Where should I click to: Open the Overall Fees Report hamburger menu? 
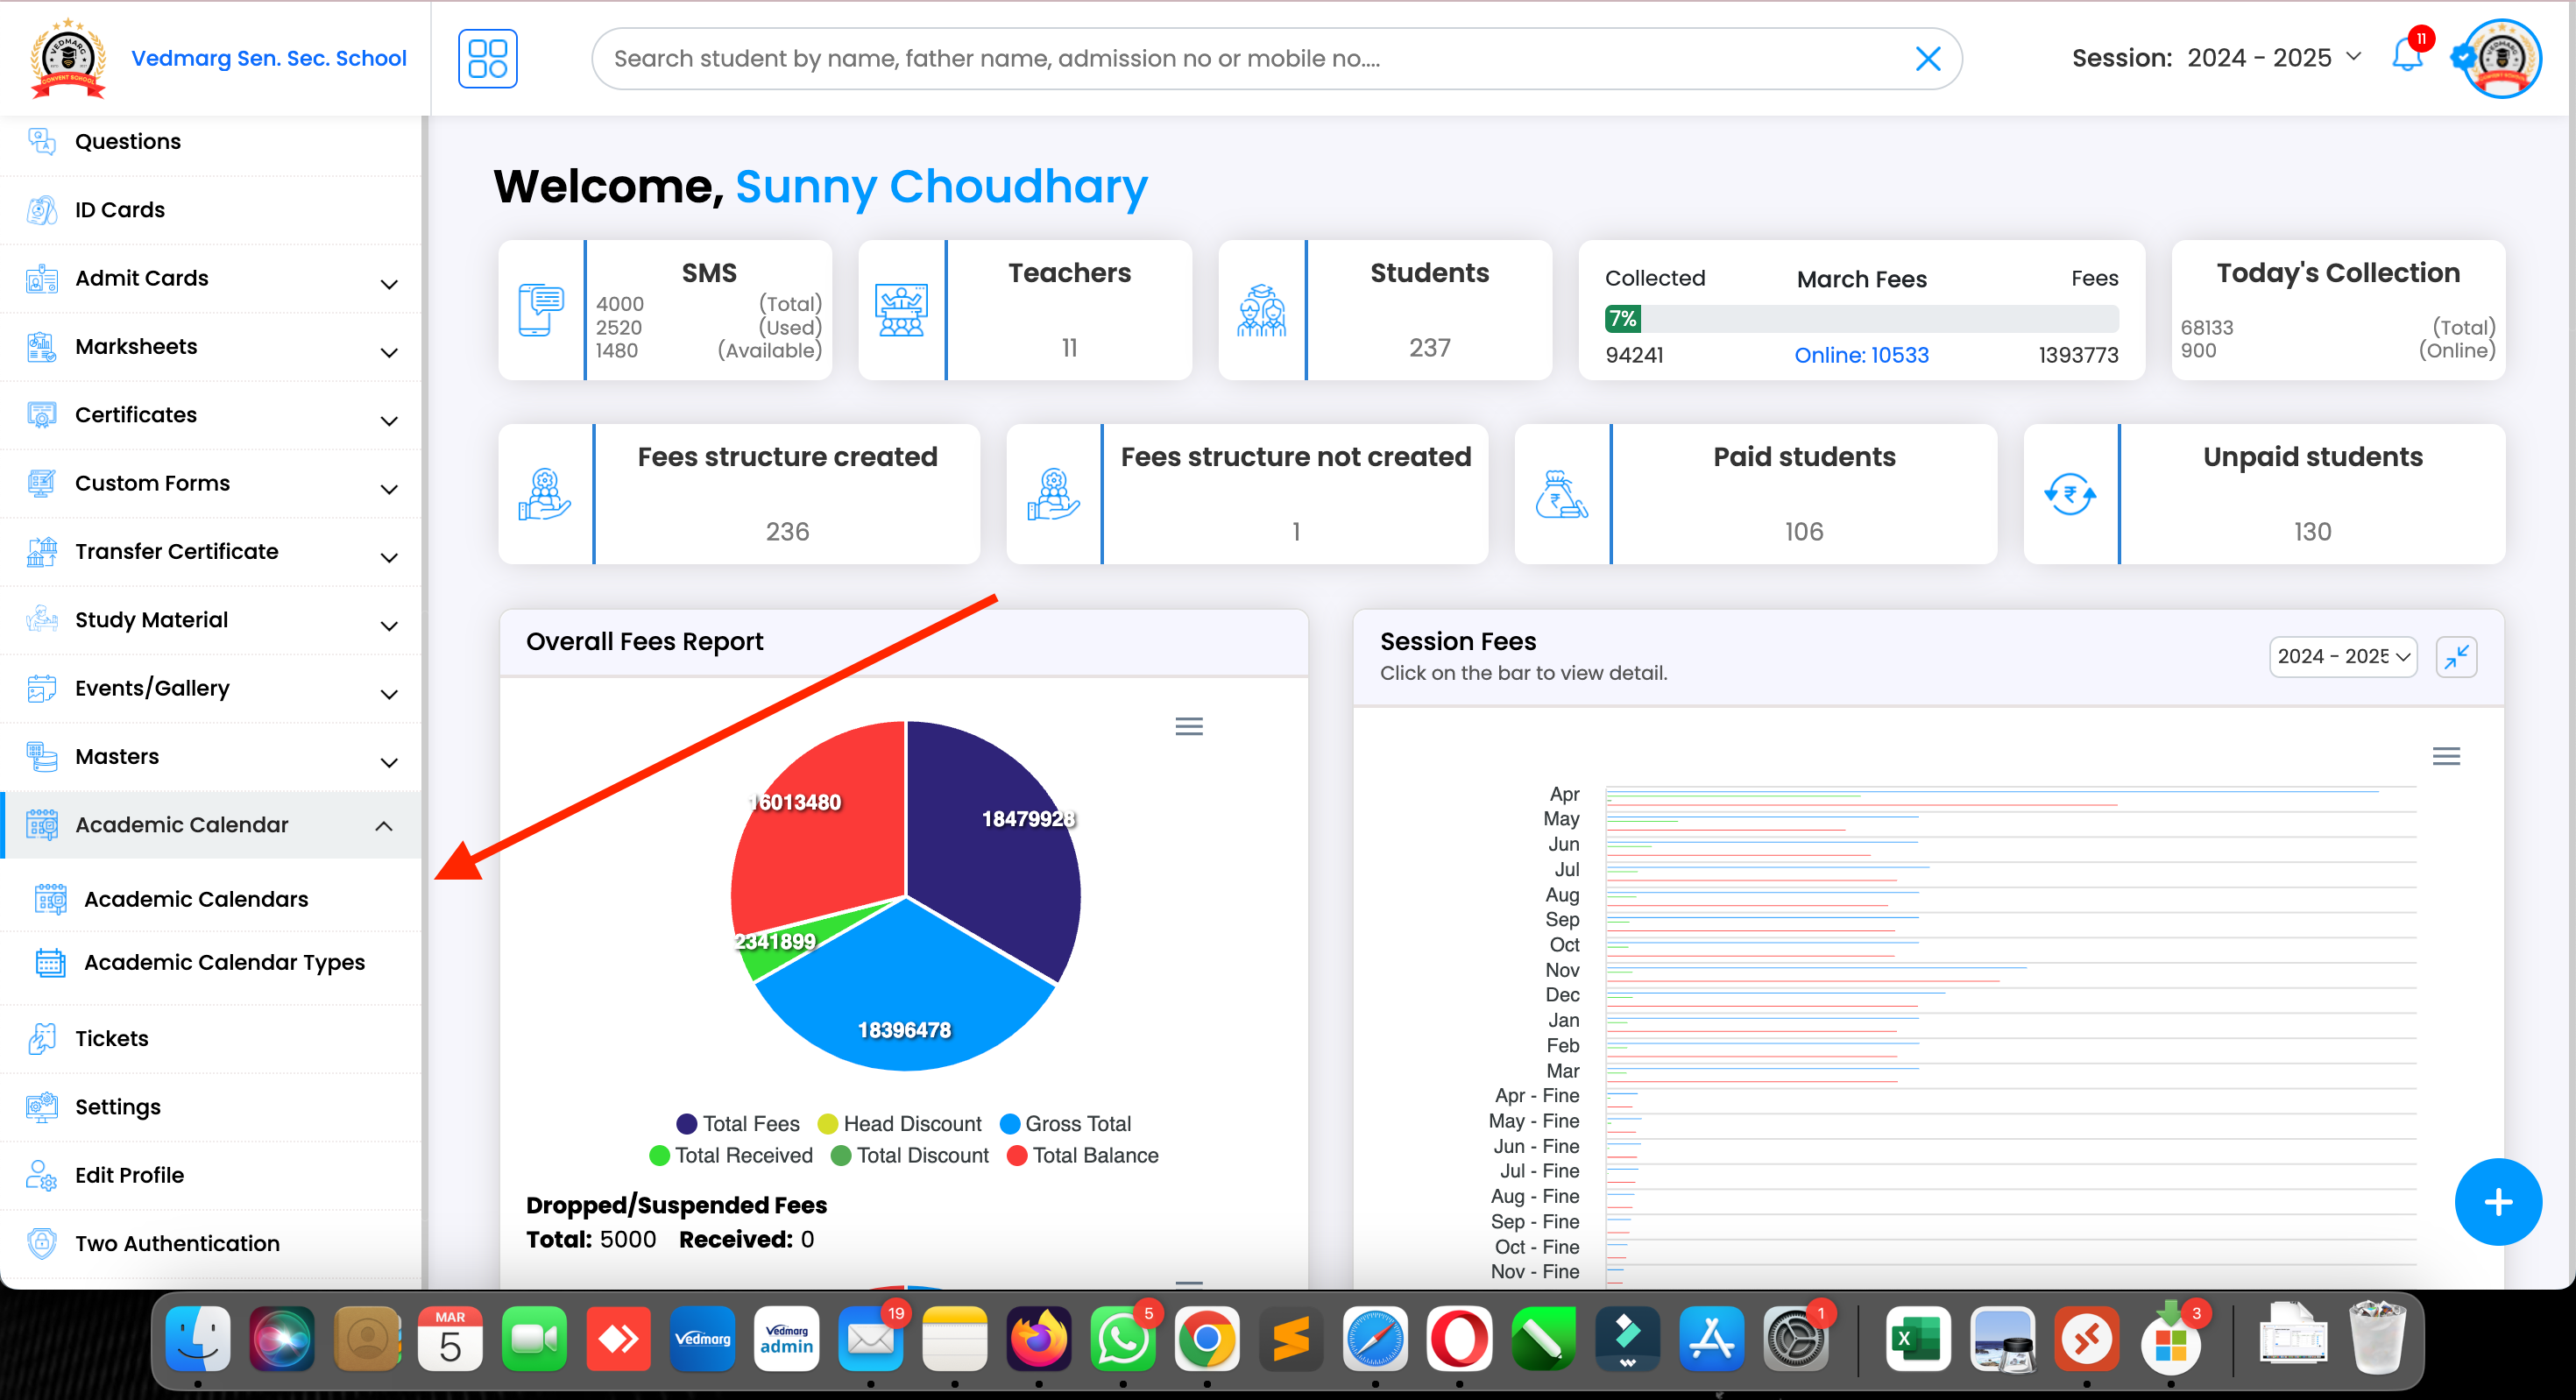coord(1188,726)
